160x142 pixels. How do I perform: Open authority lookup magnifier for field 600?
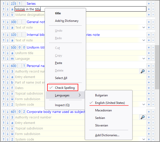click(x=143, y=71)
